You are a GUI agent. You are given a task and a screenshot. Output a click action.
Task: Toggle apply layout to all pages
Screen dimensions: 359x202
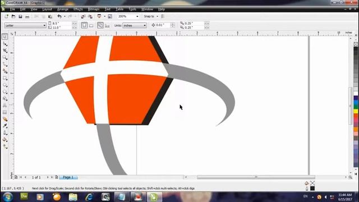point(100,25)
